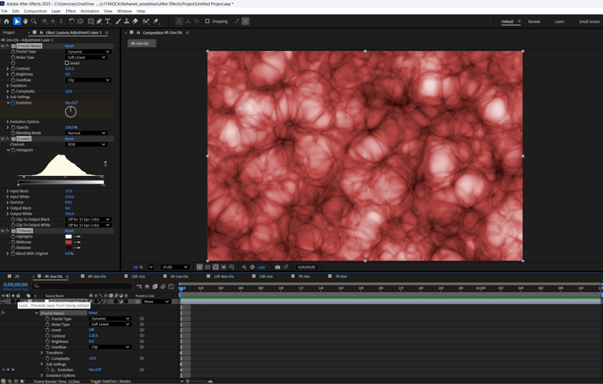Open the Fractal Type dropdown in Effect Controls

click(87, 52)
